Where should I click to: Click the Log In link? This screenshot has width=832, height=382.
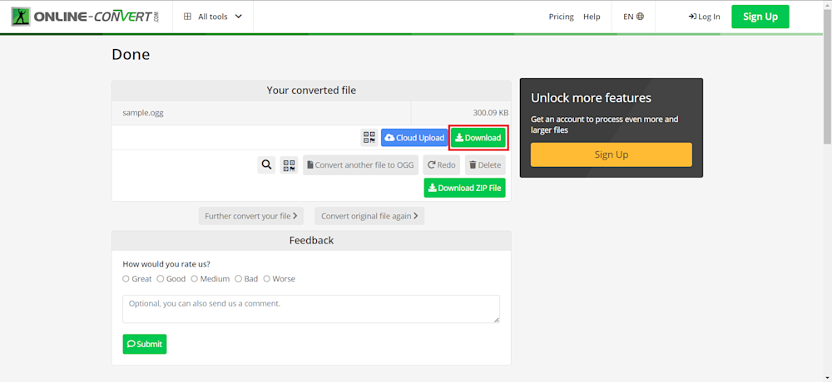(704, 17)
